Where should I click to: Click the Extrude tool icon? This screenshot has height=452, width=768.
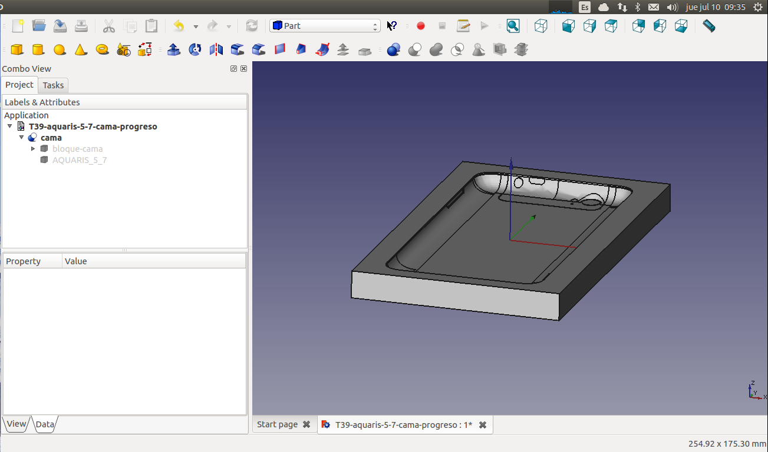(174, 50)
